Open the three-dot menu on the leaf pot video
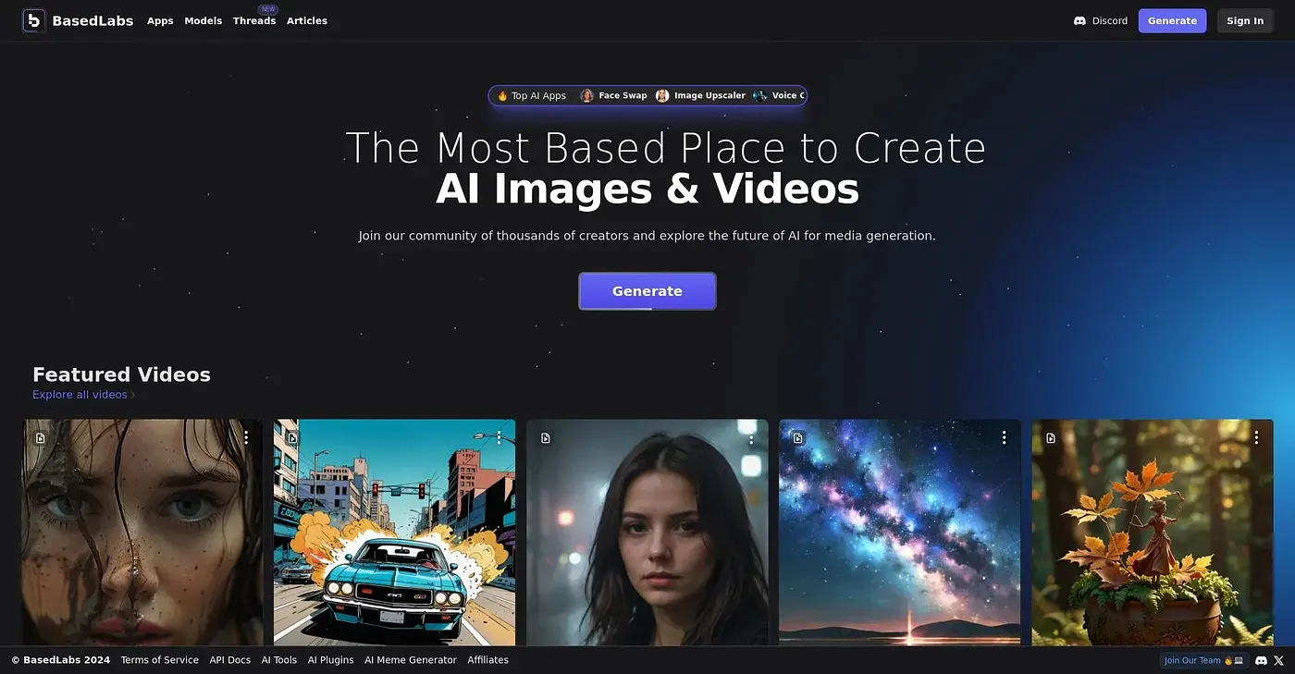The width and height of the screenshot is (1295, 674). tap(1256, 437)
